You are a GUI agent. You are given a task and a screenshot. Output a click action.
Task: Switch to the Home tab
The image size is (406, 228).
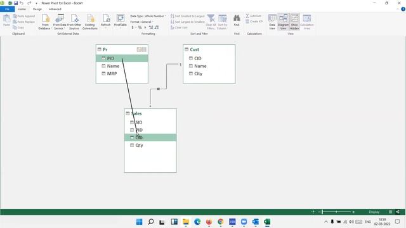click(x=22, y=9)
